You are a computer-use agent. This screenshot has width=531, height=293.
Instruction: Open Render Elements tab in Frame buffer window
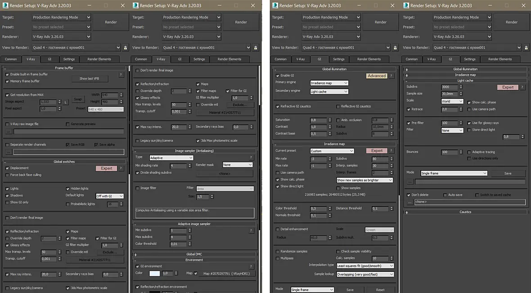click(99, 59)
